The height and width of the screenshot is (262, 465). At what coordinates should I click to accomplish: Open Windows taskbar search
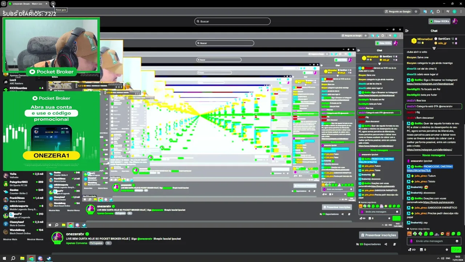coord(13,258)
